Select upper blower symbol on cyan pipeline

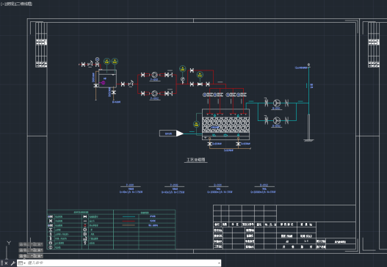point(277,103)
